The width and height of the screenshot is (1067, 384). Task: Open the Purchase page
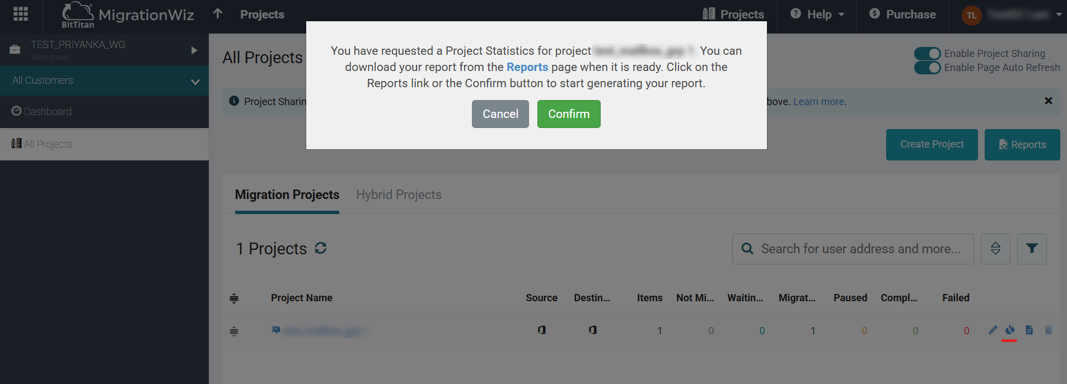coord(902,14)
